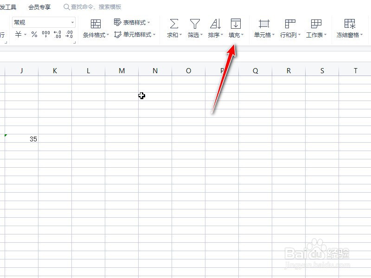
Task: Select column M header
Action: (122, 71)
